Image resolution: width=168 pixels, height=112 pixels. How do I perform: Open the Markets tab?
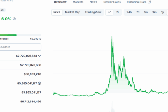tap(78, 2)
